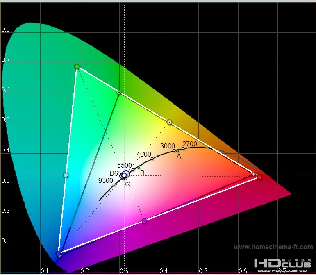The image size is (316, 275).
Task: Click the vertical axis label "0.6"
Action: [5, 90]
